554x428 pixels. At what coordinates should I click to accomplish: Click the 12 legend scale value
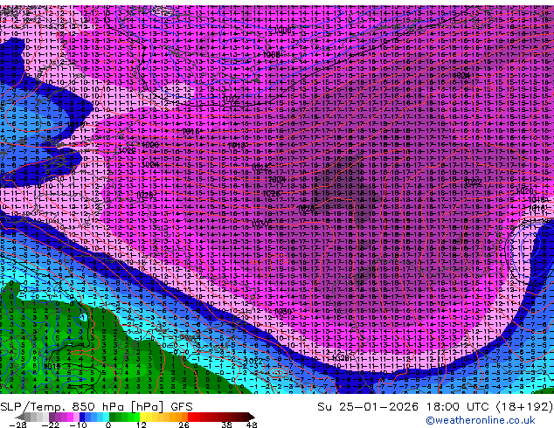point(142,425)
